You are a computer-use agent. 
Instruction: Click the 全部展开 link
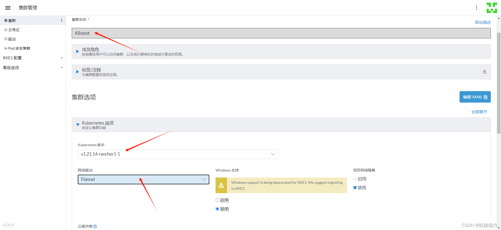pyautogui.click(x=479, y=112)
